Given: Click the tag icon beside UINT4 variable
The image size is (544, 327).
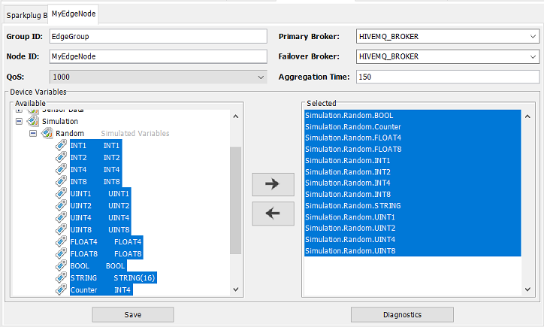Looking at the screenshot, I should (62, 217).
